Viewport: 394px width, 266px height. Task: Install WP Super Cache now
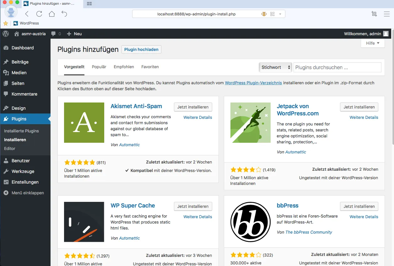tap(193, 206)
